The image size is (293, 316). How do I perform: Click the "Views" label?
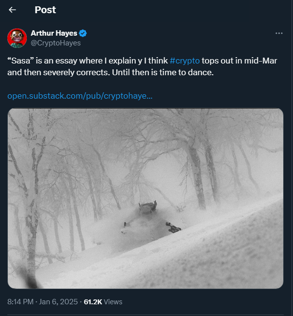click(113, 302)
